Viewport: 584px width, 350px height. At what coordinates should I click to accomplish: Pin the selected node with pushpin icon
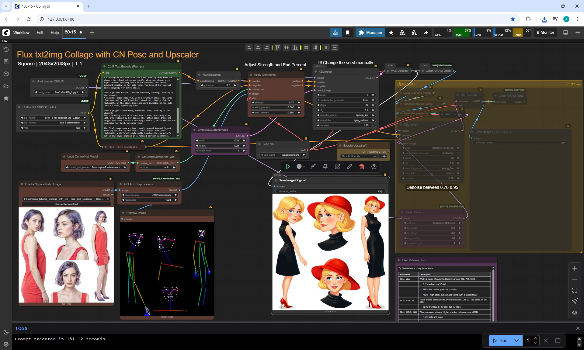coord(325,167)
